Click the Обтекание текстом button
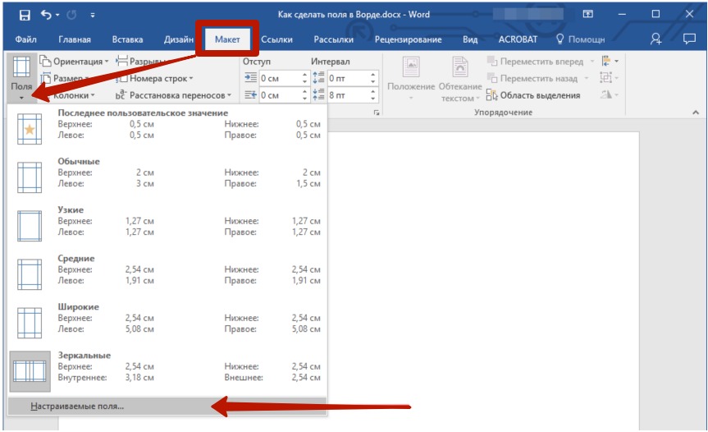This screenshot has width=708, height=432. click(x=460, y=79)
